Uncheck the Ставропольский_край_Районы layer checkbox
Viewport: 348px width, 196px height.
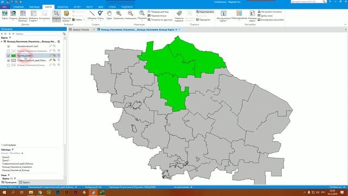pyautogui.click(x=9, y=60)
